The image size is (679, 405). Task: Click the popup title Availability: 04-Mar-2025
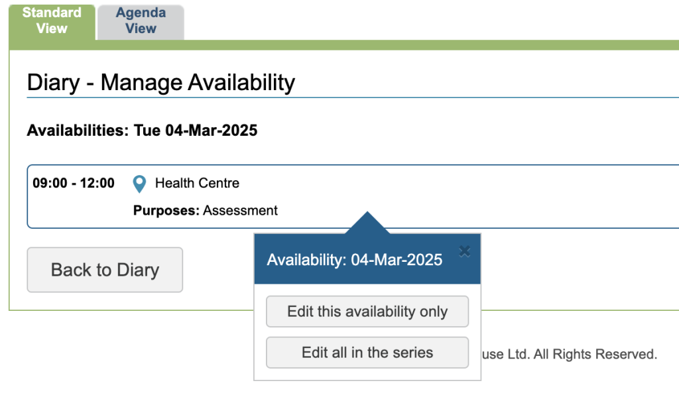click(x=355, y=260)
